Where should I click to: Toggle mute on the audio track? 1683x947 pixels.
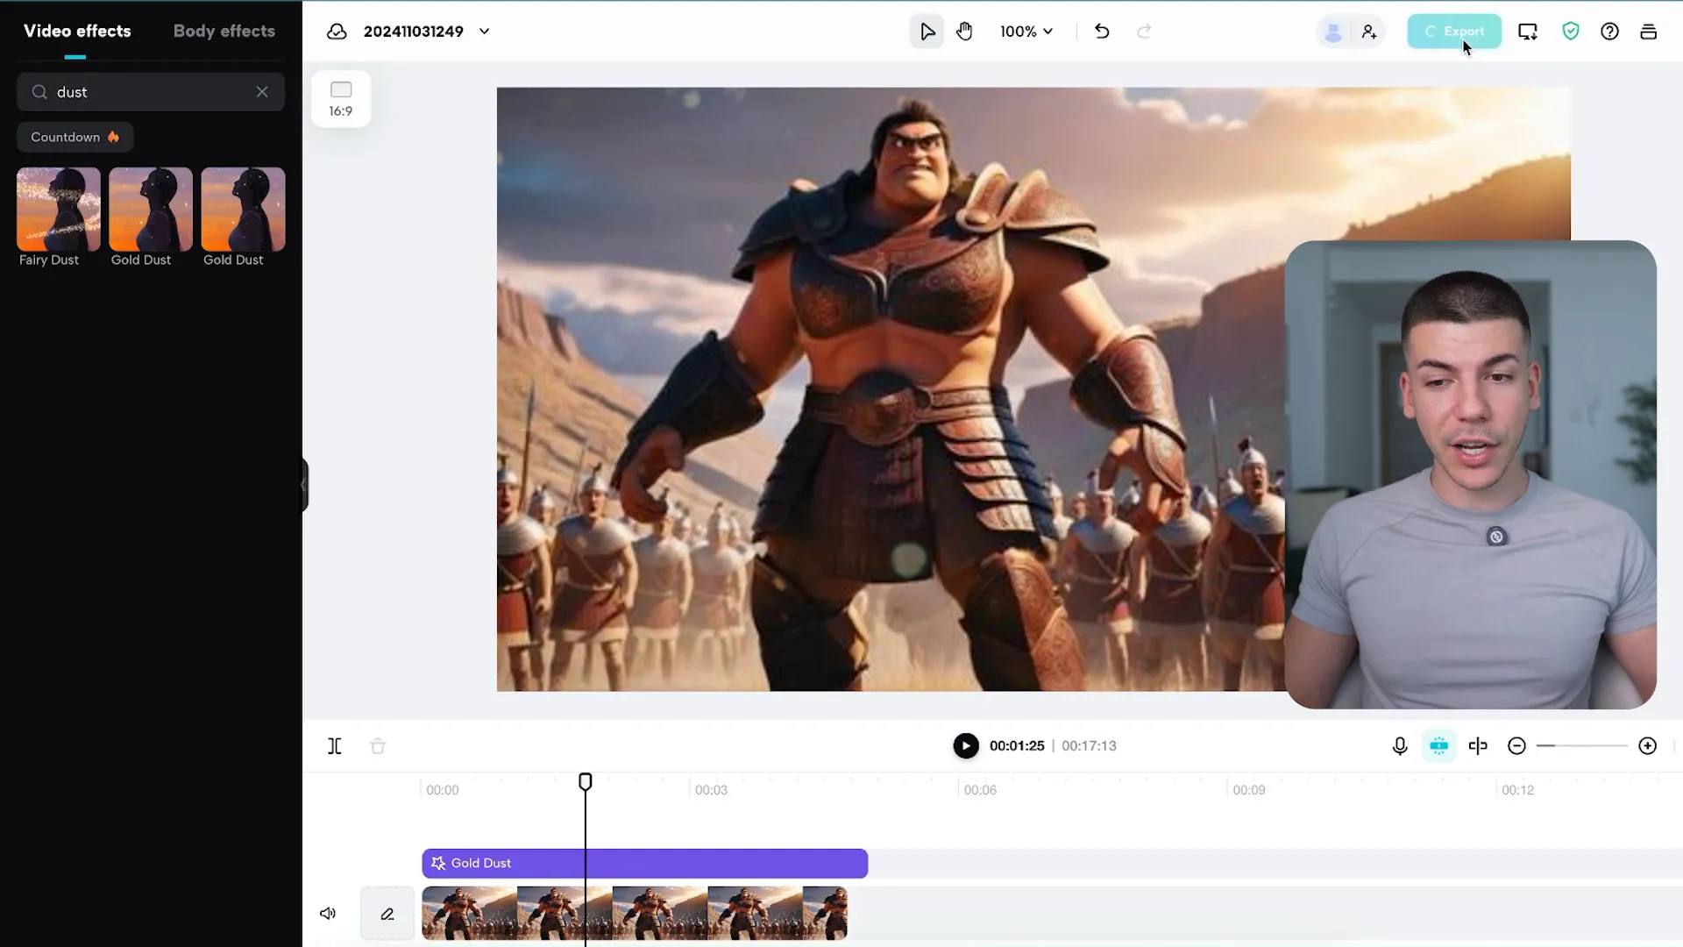pyautogui.click(x=327, y=914)
